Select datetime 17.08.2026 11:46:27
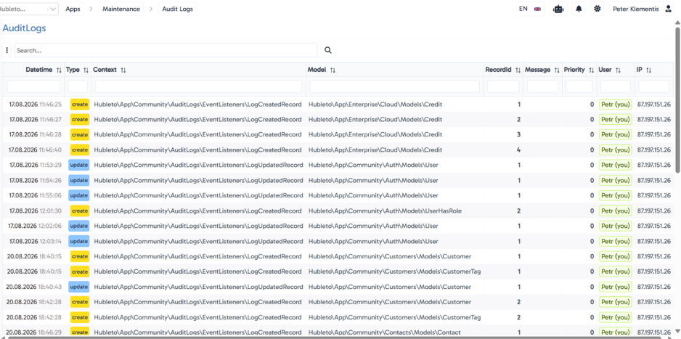The width and height of the screenshot is (681, 339). (x=35, y=119)
